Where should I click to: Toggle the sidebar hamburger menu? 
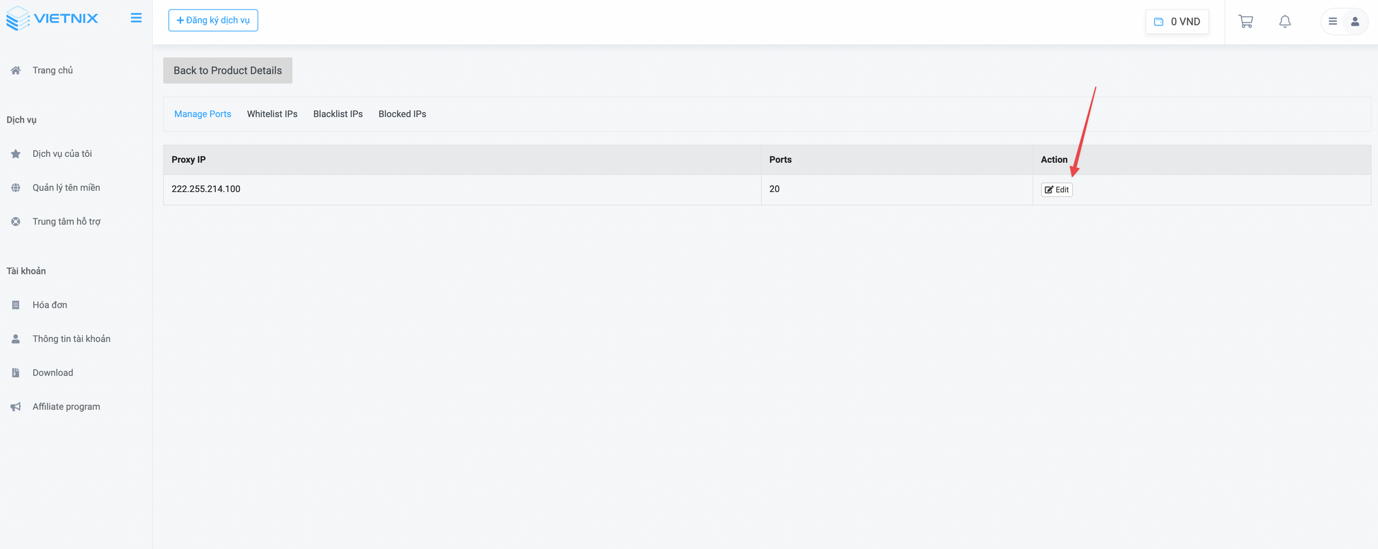[x=136, y=18]
